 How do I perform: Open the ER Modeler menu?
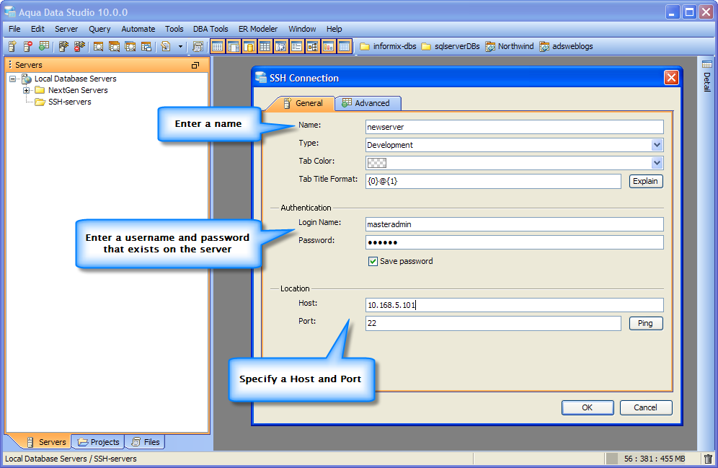click(258, 29)
